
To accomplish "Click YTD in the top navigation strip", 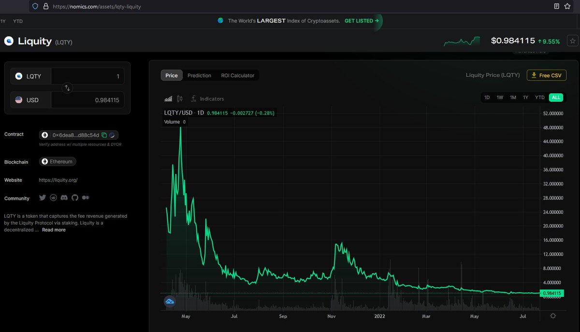I will 18,21.
